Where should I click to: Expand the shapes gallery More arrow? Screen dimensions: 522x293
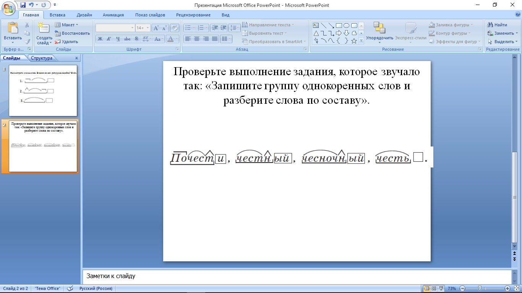362,41
